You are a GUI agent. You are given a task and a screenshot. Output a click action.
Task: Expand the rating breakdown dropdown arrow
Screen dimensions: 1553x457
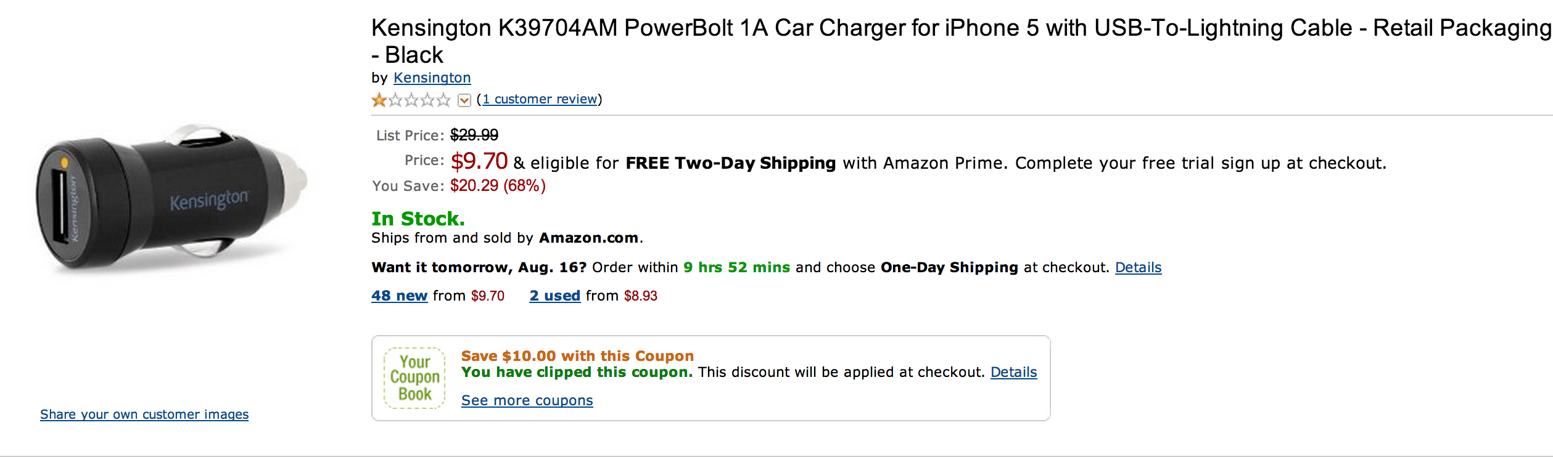pos(464,100)
